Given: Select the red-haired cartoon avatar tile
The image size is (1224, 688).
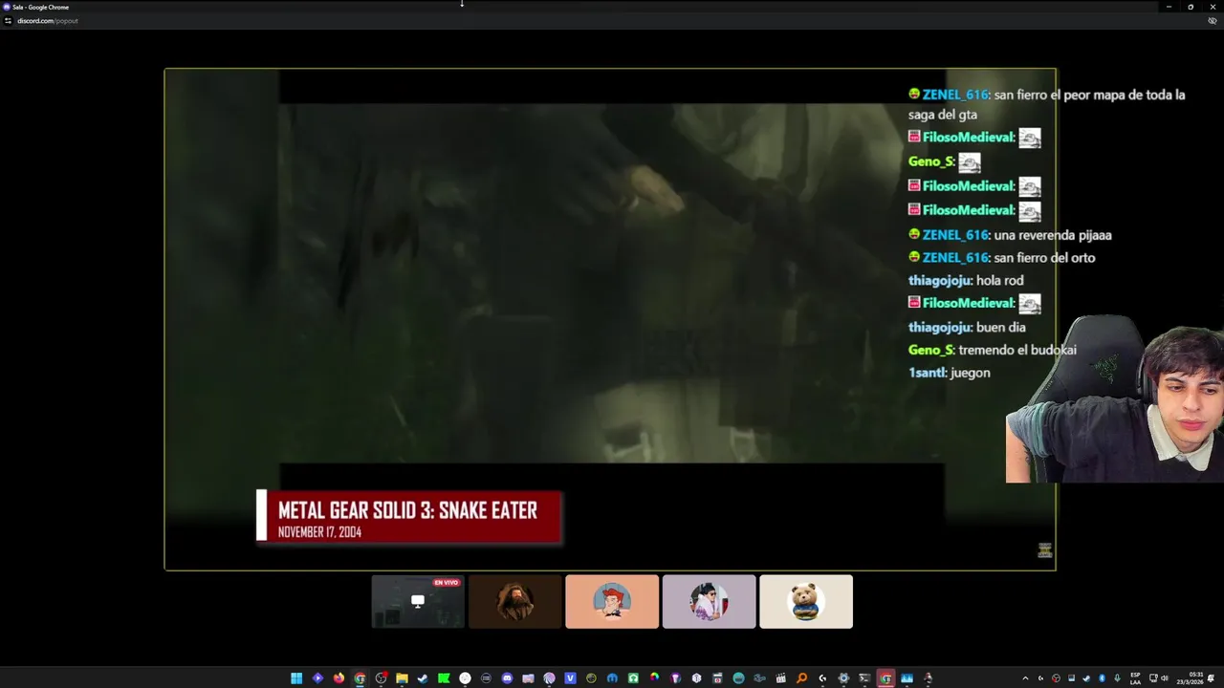Looking at the screenshot, I should point(612,601).
